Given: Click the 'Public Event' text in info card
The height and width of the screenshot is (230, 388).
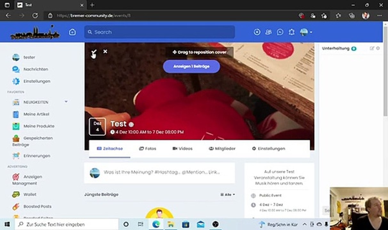Looking at the screenshot, I should point(270,195).
